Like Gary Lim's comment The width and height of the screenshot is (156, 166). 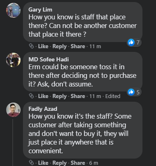click(x=43, y=46)
